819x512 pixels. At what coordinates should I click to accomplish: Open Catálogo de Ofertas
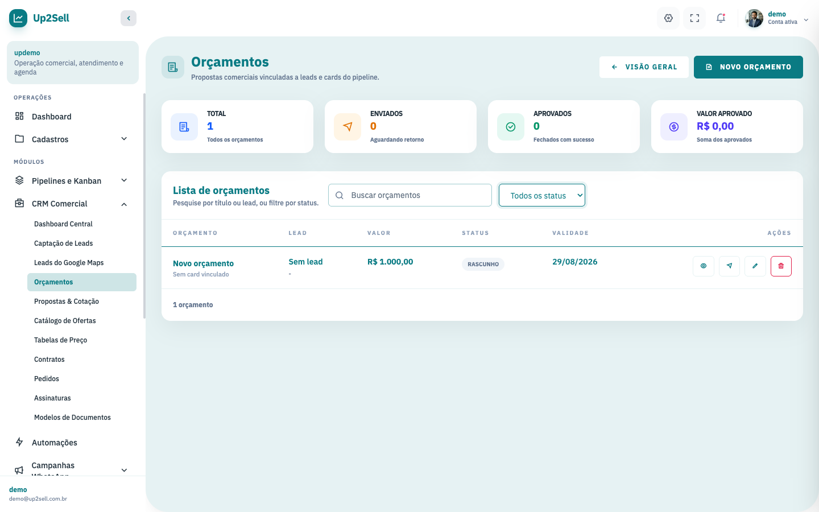(x=82, y=321)
